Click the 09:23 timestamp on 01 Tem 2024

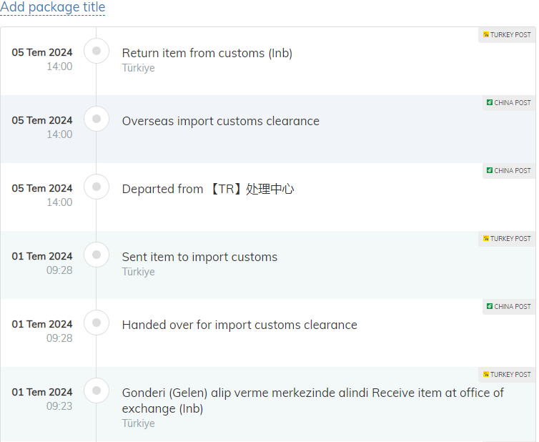click(59, 406)
